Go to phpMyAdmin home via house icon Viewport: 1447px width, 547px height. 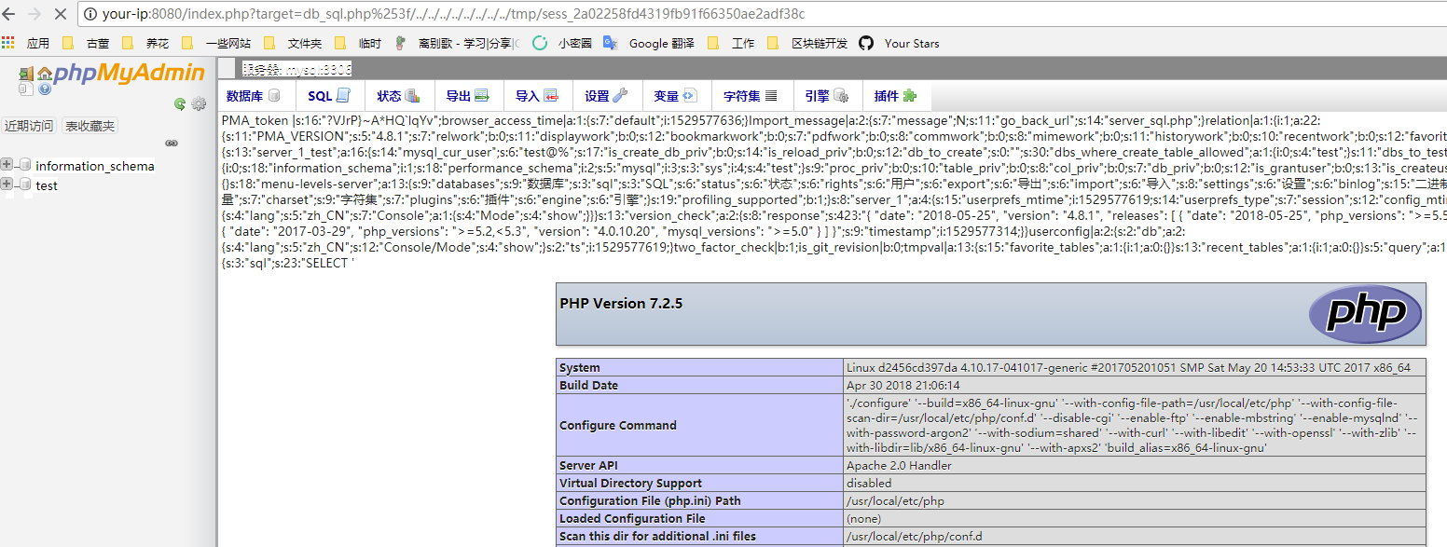tap(45, 74)
